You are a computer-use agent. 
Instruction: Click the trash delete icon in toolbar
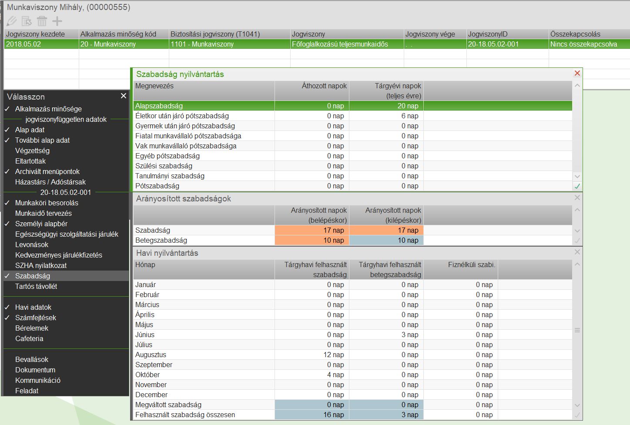click(x=42, y=21)
